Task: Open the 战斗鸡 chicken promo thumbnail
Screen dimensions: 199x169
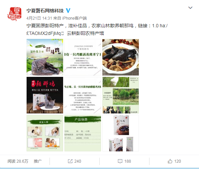Action: pos(45,57)
